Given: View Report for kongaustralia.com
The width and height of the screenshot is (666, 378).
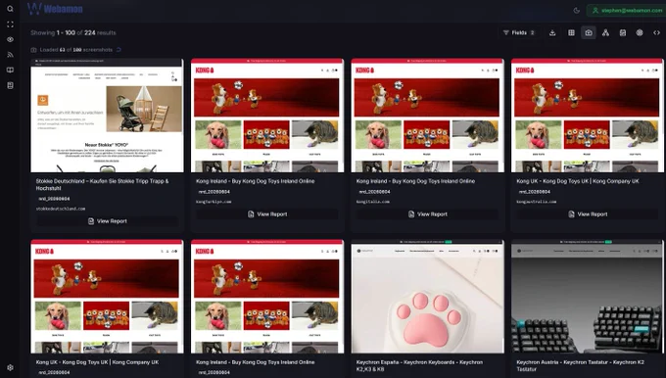Looking at the screenshot, I should (x=588, y=214).
